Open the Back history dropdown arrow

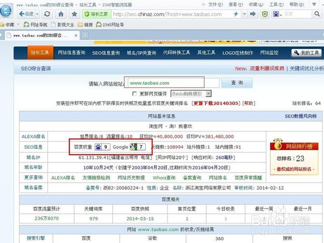37,14
